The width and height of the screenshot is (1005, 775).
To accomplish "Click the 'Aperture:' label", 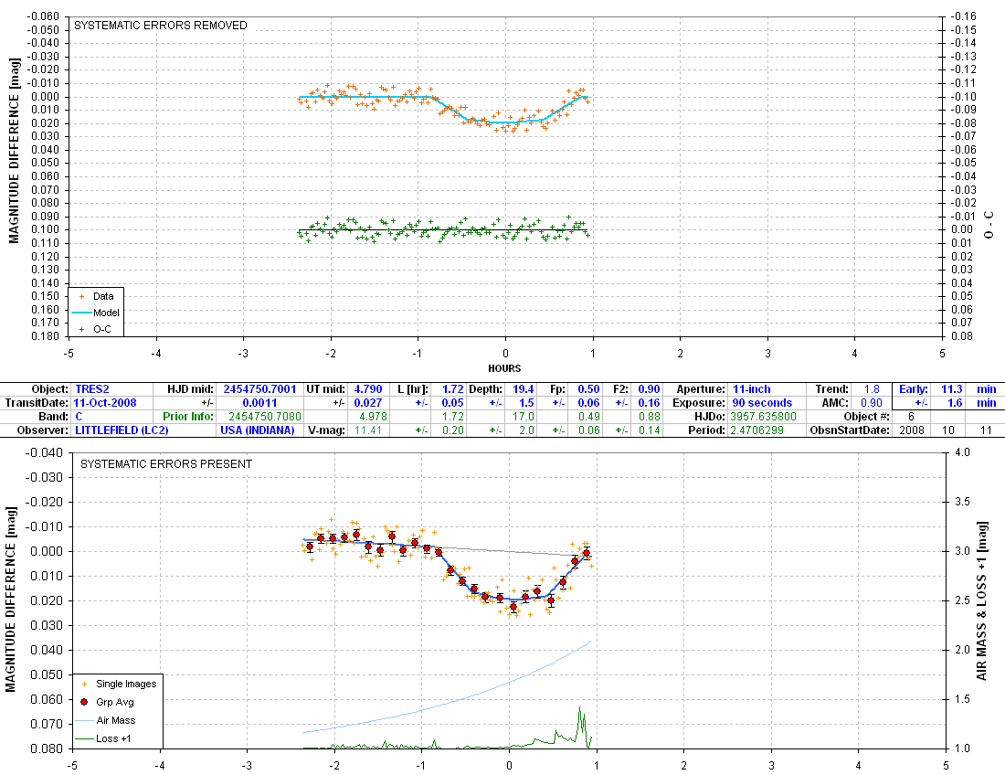I will pos(701,389).
